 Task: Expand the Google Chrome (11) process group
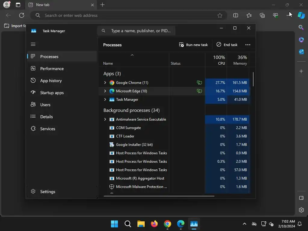point(105,82)
